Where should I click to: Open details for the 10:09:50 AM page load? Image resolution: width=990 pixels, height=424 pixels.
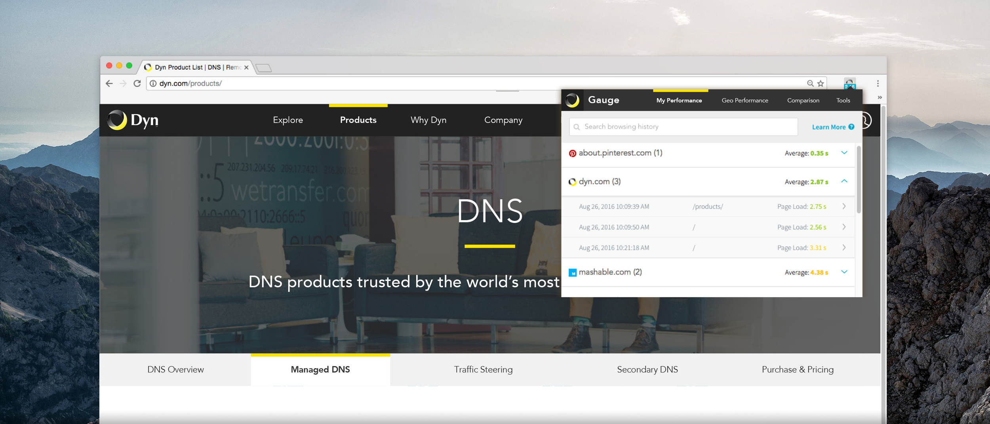point(844,227)
